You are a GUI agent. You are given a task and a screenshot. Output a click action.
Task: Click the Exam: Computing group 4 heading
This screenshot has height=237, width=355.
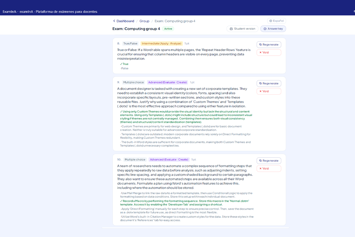coord(136,29)
